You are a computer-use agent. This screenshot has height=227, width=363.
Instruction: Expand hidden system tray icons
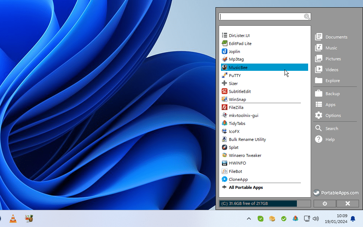(249, 218)
